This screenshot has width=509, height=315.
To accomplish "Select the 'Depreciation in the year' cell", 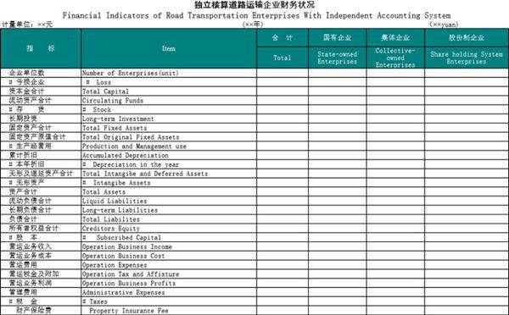I will (169, 164).
